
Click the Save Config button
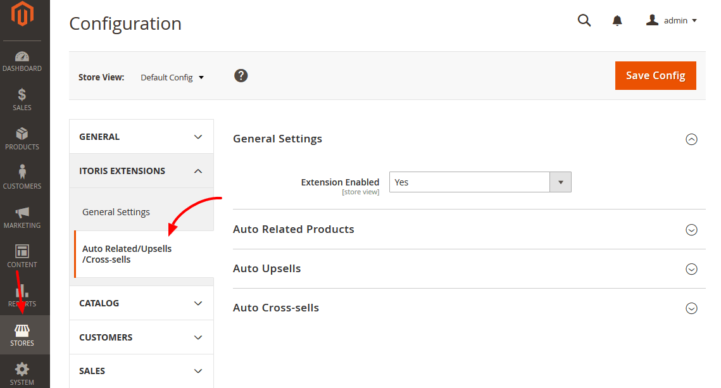(655, 75)
